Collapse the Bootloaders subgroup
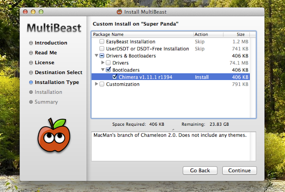 pyautogui.click(x=103, y=70)
